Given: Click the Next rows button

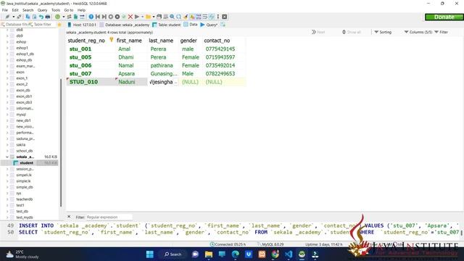Looking at the screenshot, I should (x=318, y=32).
